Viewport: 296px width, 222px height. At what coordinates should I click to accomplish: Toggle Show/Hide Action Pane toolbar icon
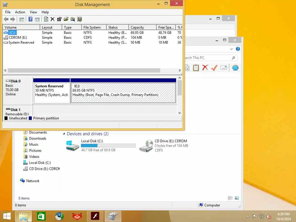coord(37,19)
